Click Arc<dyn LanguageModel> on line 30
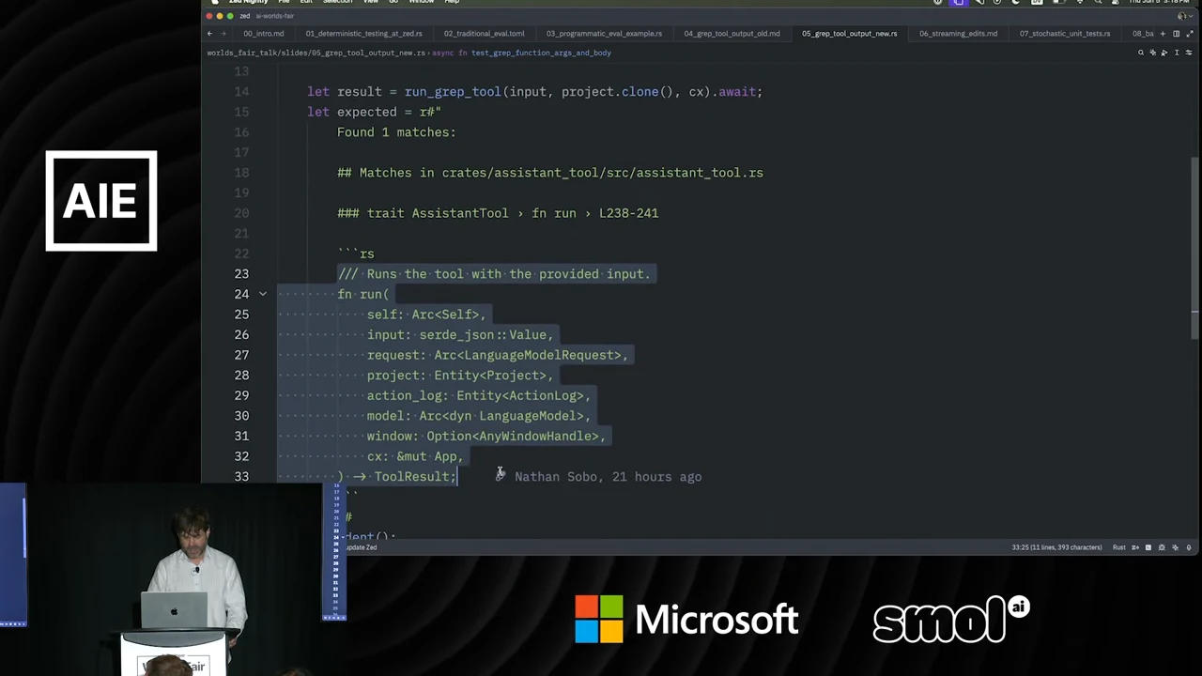 (501, 416)
